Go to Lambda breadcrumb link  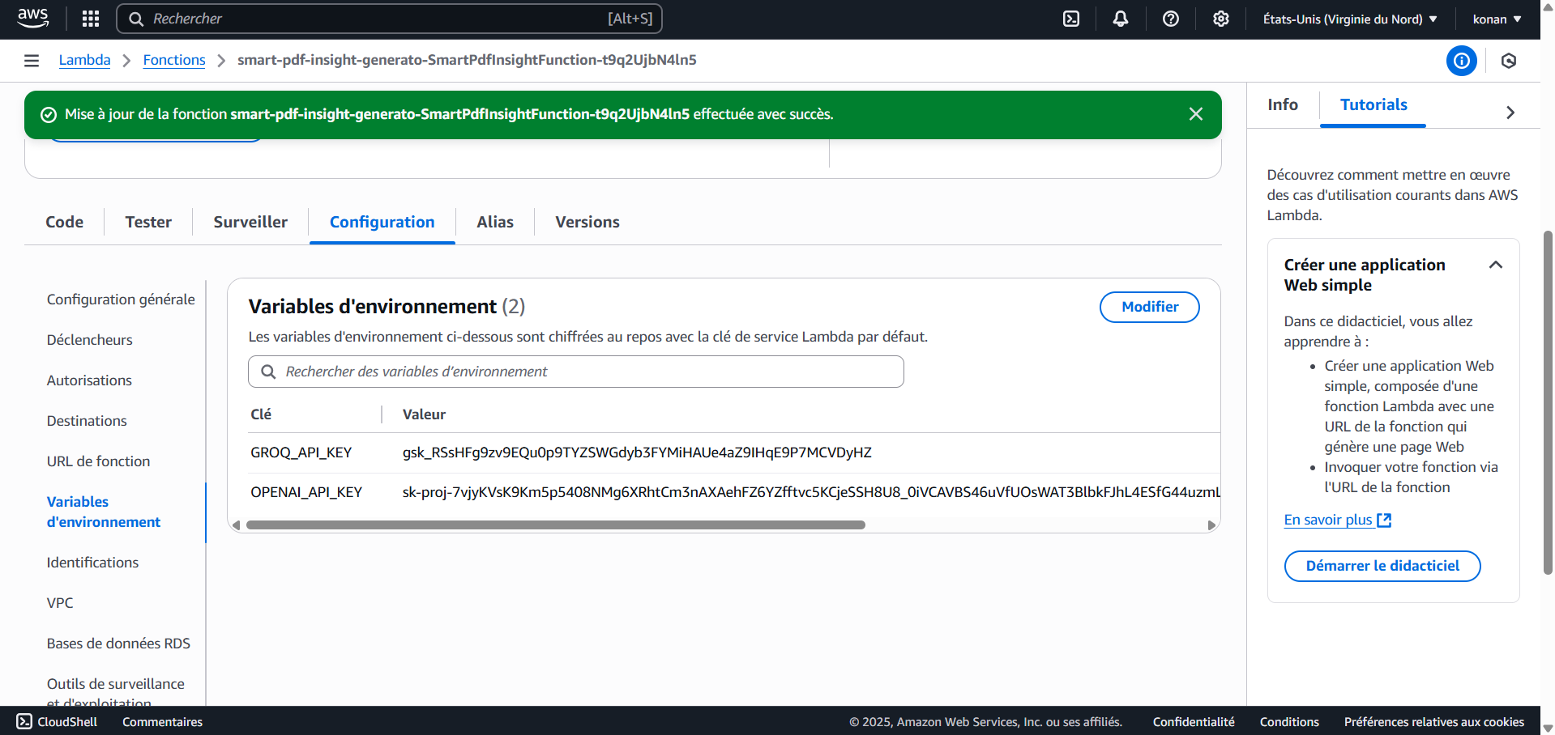click(x=85, y=60)
